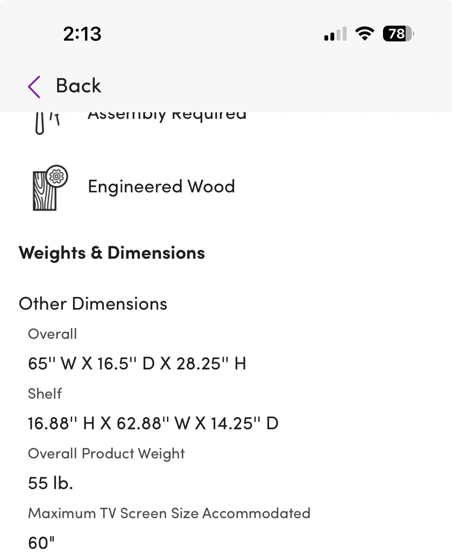Tap the battery indicator showing 78
The width and height of the screenshot is (452, 558).
399,34
